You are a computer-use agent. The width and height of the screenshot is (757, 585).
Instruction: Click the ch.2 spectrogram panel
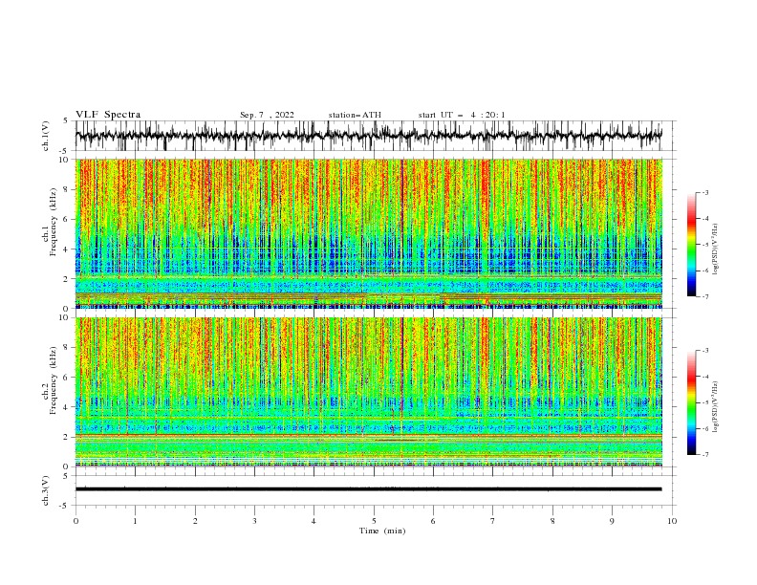pyautogui.click(x=368, y=392)
